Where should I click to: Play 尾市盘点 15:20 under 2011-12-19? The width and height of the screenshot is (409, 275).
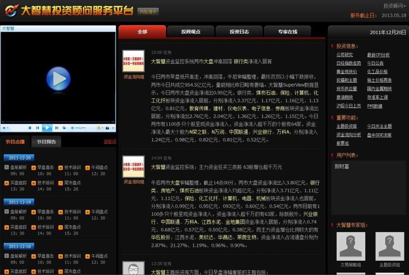tap(70, 230)
